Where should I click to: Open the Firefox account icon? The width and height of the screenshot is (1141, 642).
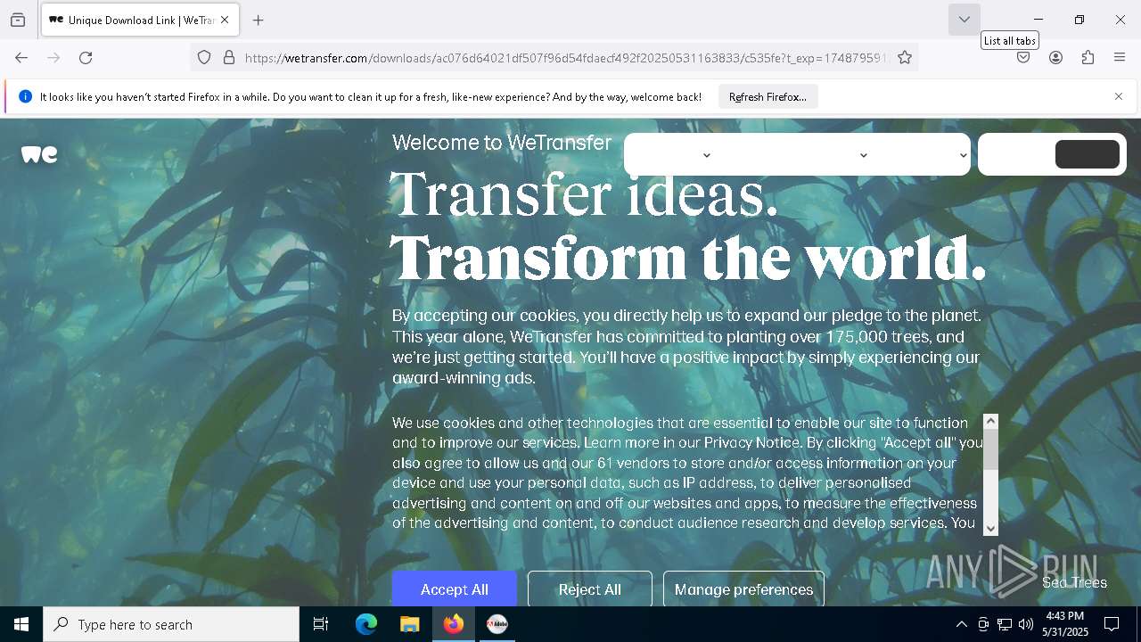click(x=1055, y=57)
